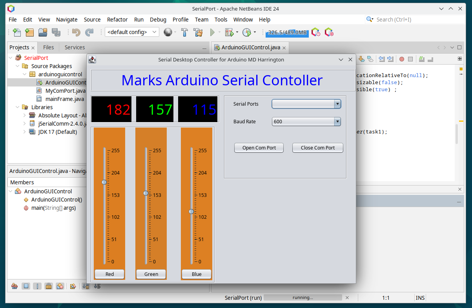The height and width of the screenshot is (308, 472).
Task: Click the Debug Project toolbar icon
Action: click(229, 32)
